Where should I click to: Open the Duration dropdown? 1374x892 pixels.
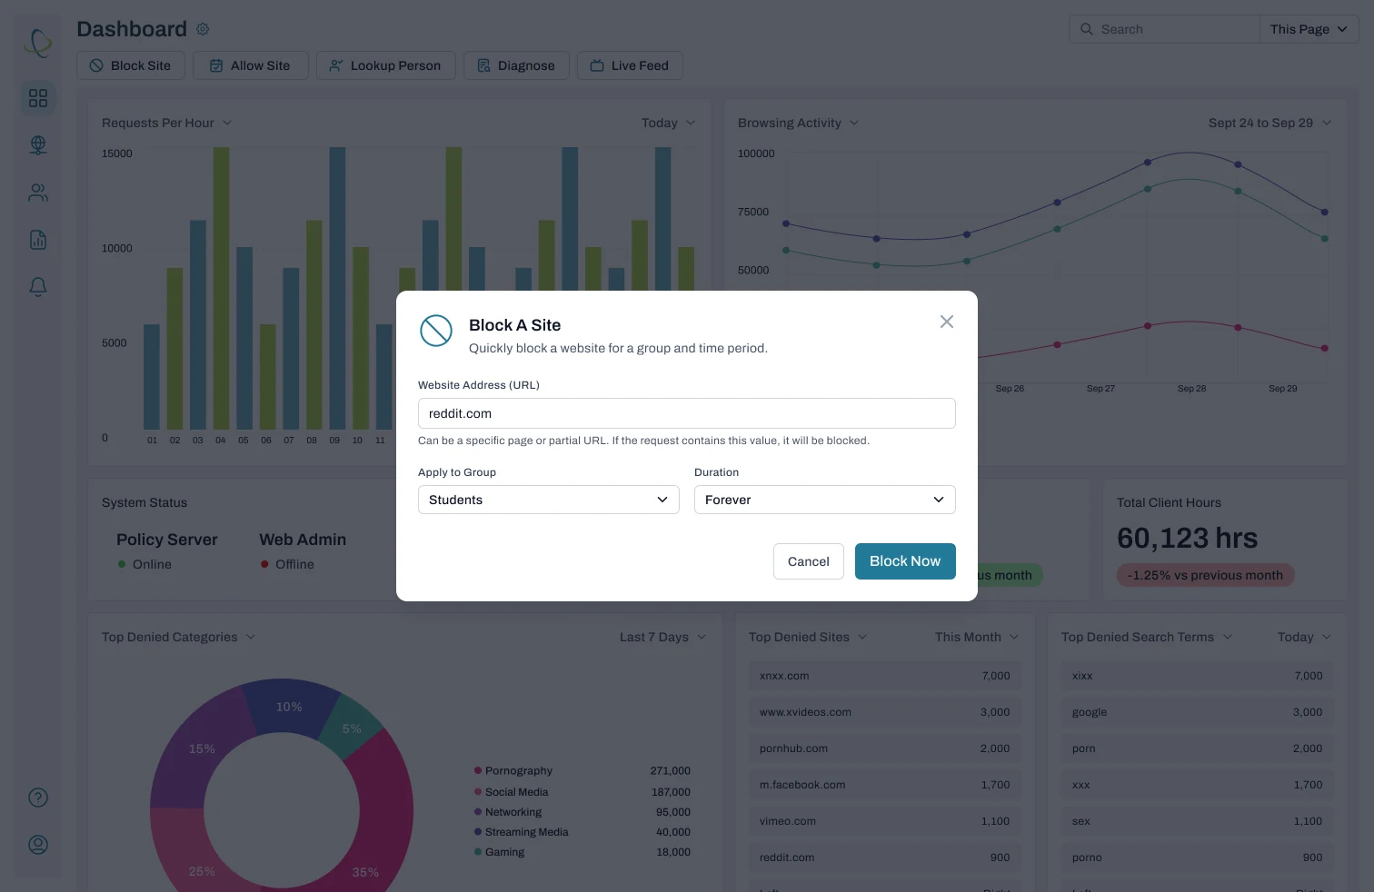coord(825,500)
